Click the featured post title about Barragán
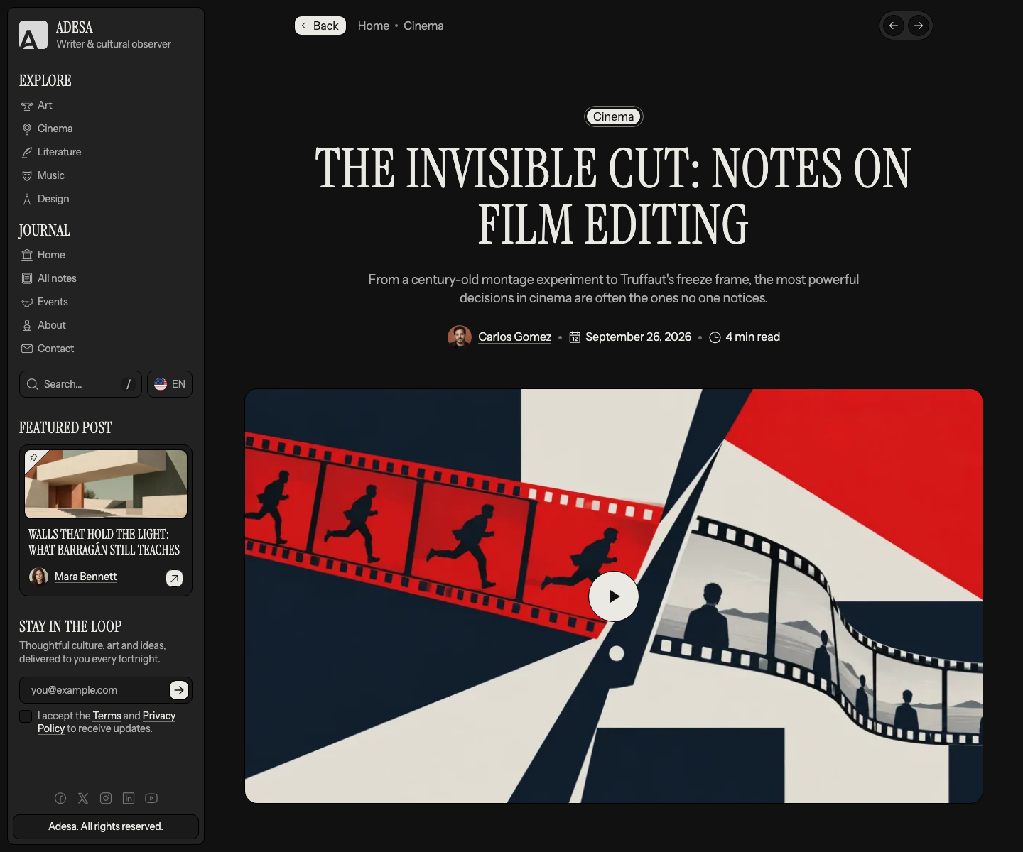Viewport: 1023px width, 852px height. (104, 542)
